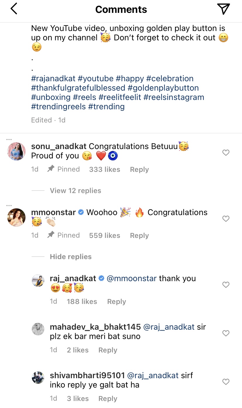
Task: Tap heart on shivambharti95101's reply
Action: (x=226, y=382)
